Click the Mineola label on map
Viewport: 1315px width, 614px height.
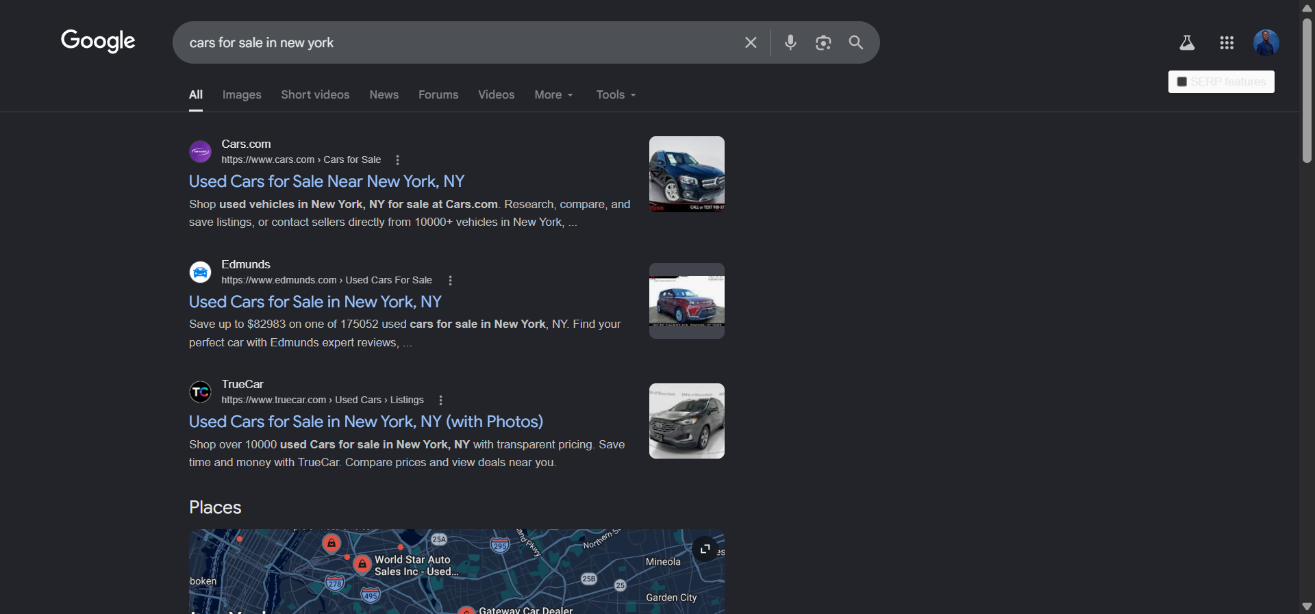pyautogui.click(x=663, y=561)
